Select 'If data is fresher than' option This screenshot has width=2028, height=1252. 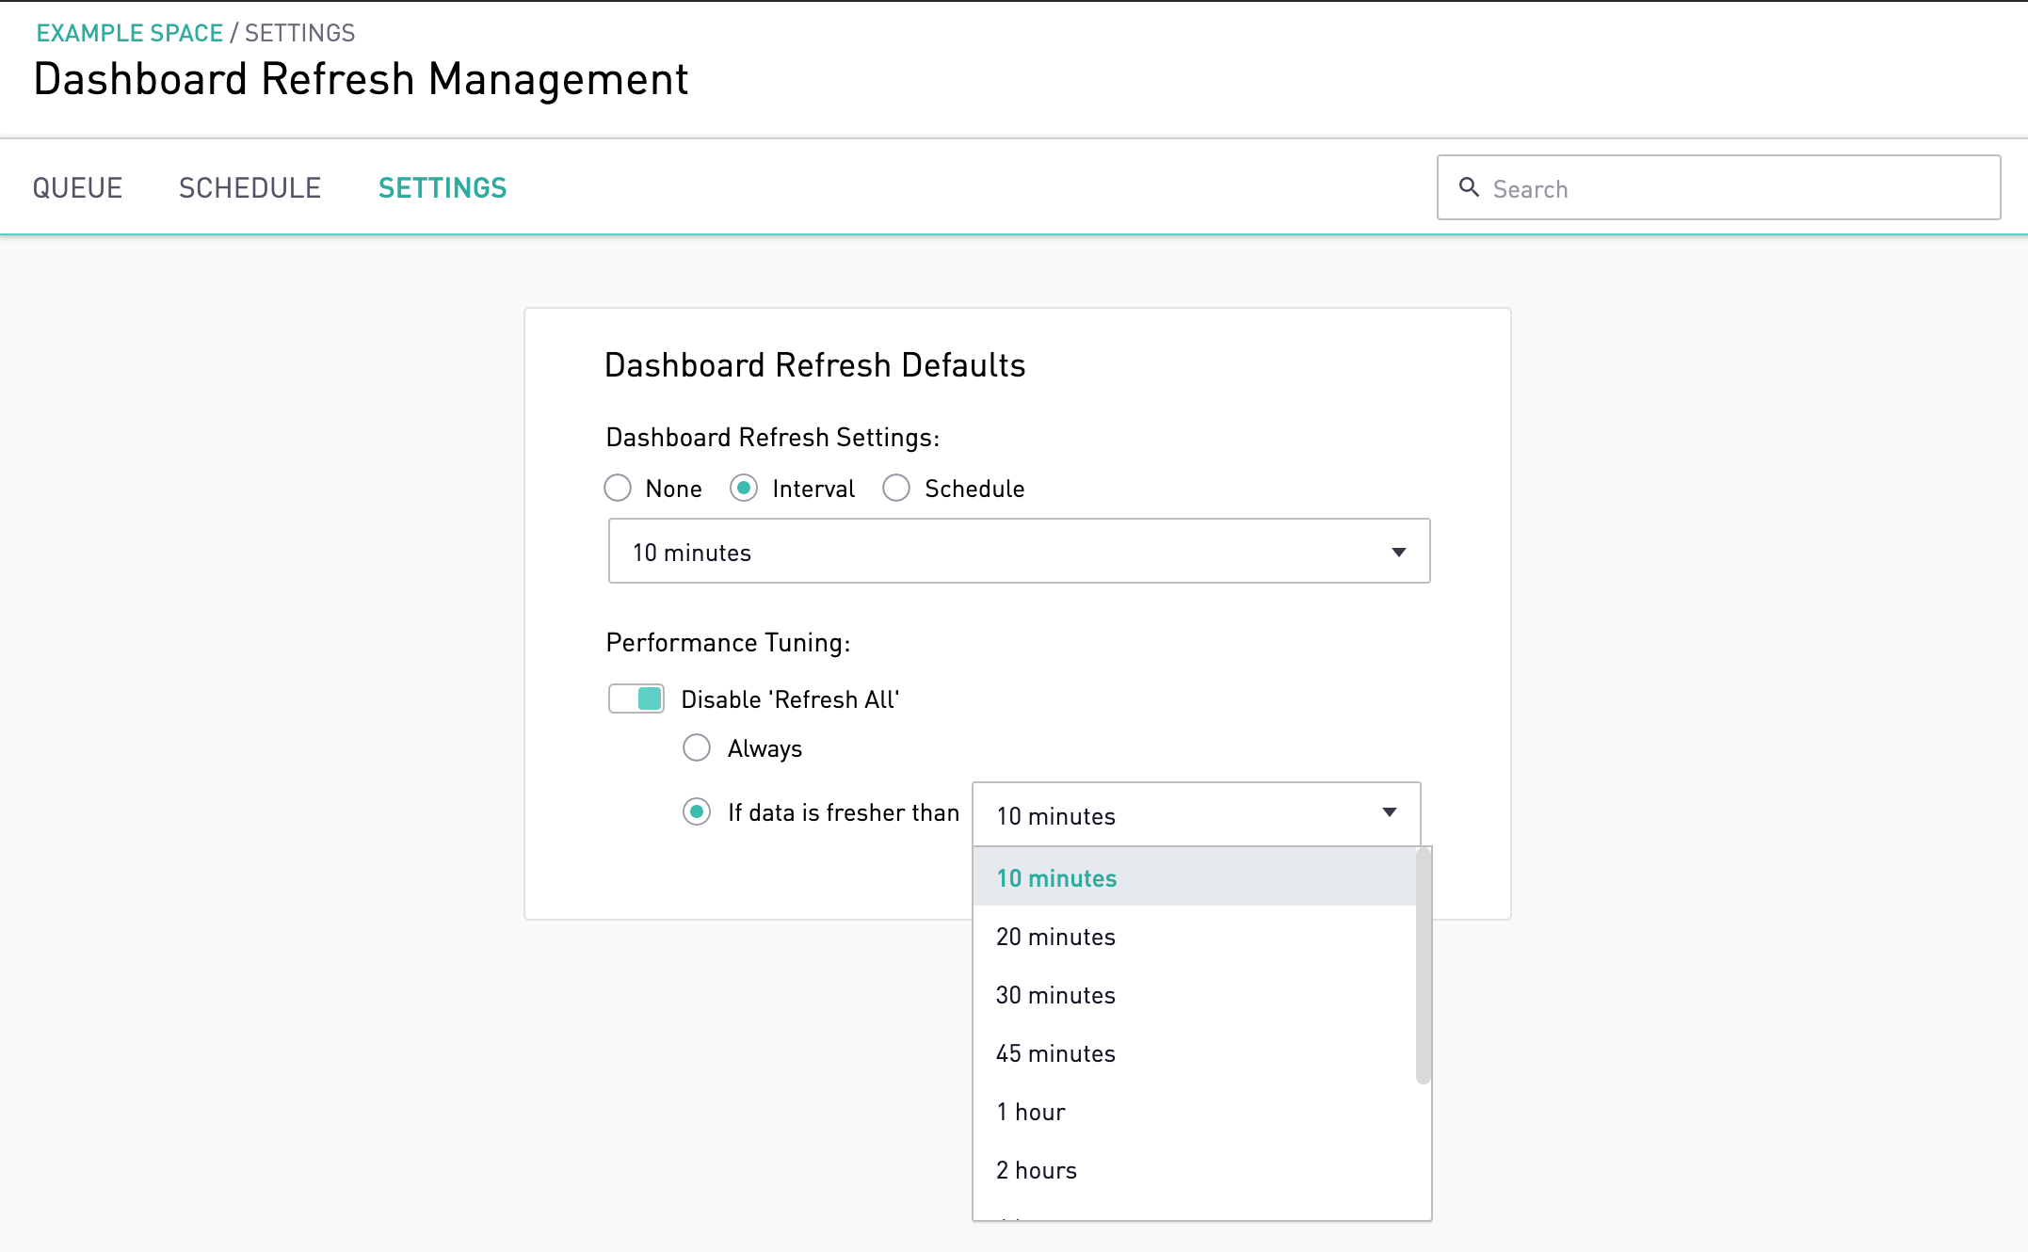pos(697,811)
